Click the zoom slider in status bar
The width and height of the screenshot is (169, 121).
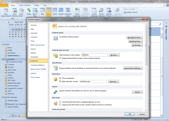[x=159, y=119]
